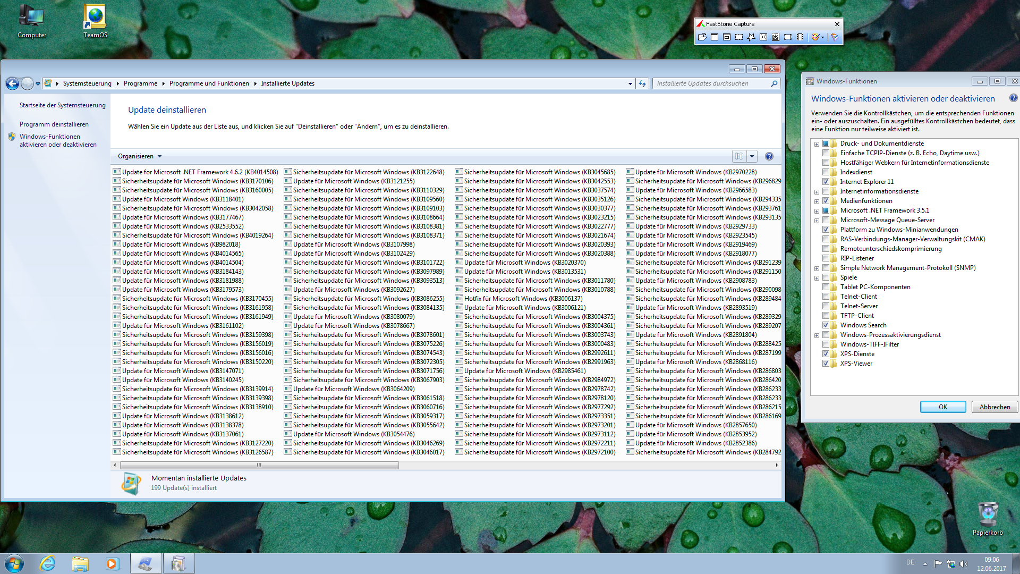The height and width of the screenshot is (574, 1020).
Task: Launch Internet Explorer from taskbar
Action: pyautogui.click(x=47, y=563)
